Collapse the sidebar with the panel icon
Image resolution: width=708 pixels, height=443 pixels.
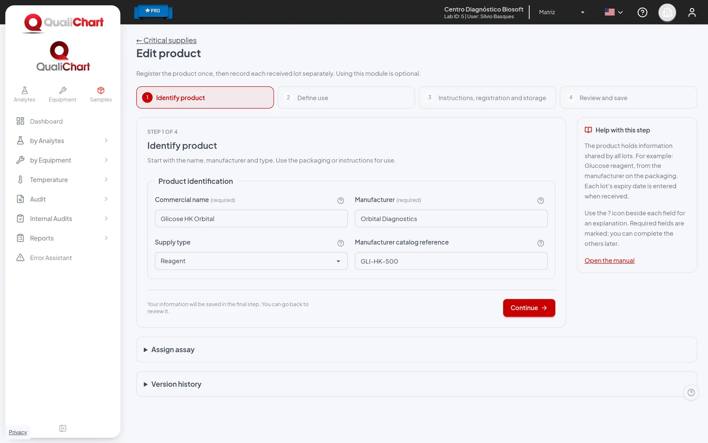click(x=63, y=428)
